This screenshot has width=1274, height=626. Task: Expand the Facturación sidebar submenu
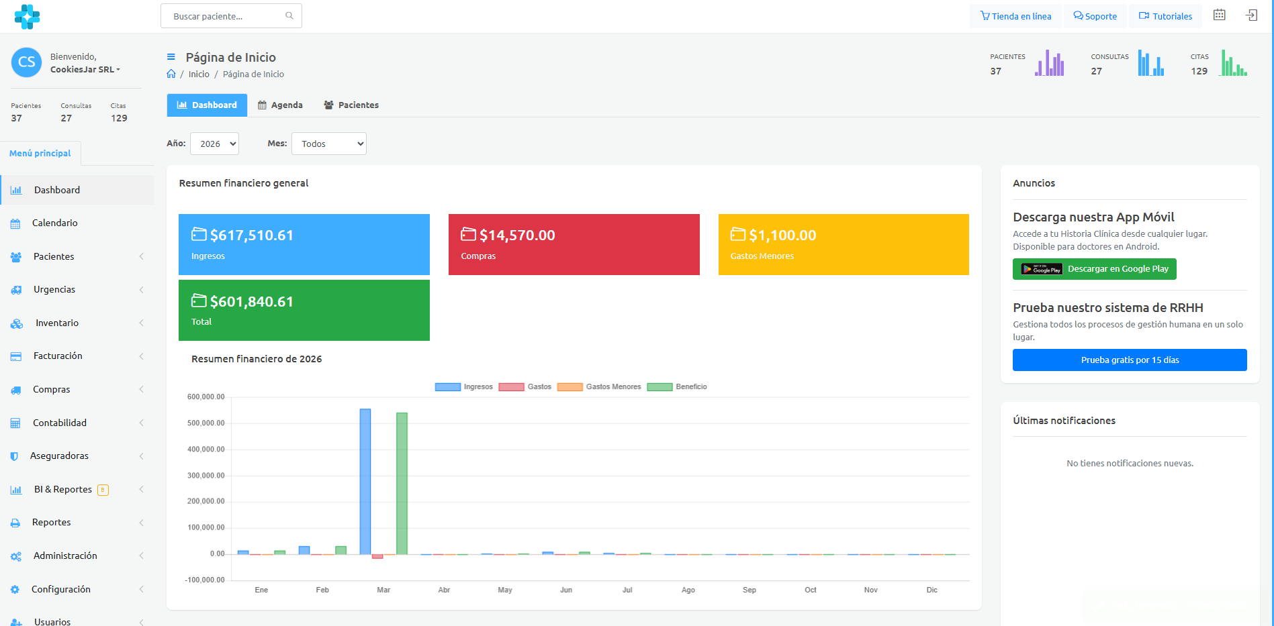click(77, 356)
